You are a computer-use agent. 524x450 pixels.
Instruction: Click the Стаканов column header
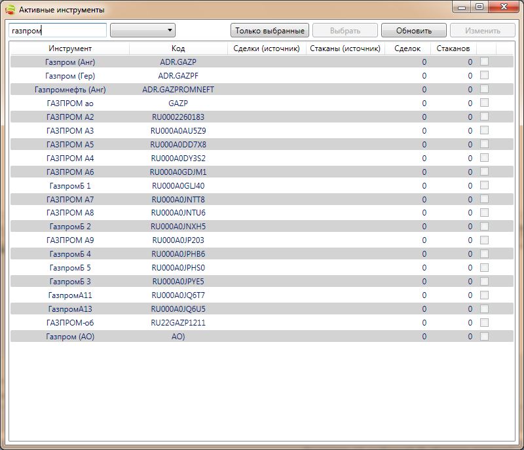[x=453, y=48]
